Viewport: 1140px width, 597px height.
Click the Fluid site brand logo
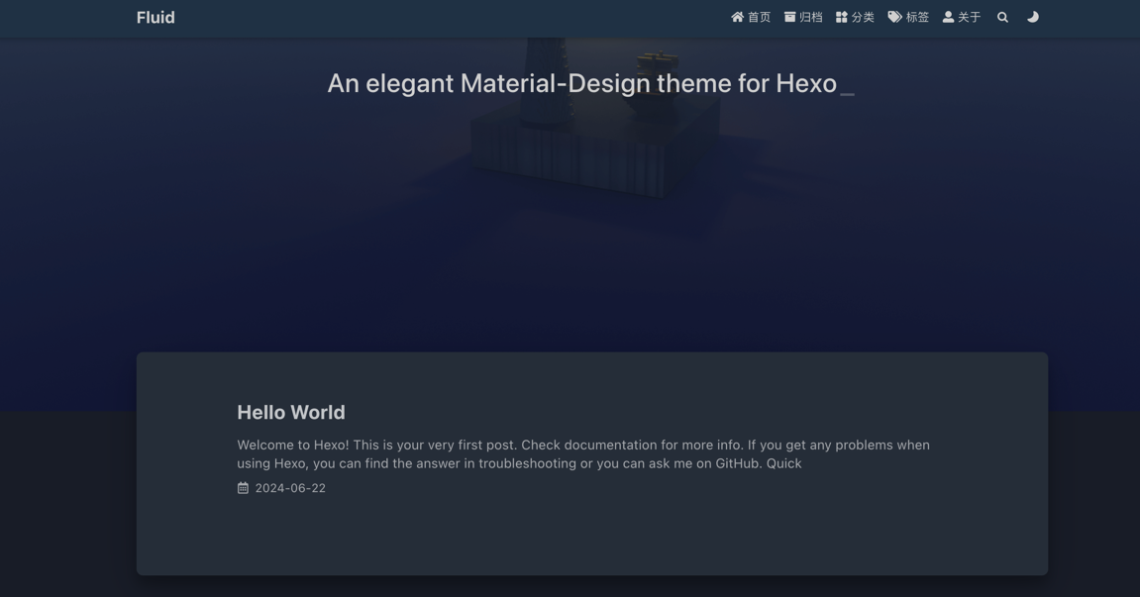(x=155, y=18)
